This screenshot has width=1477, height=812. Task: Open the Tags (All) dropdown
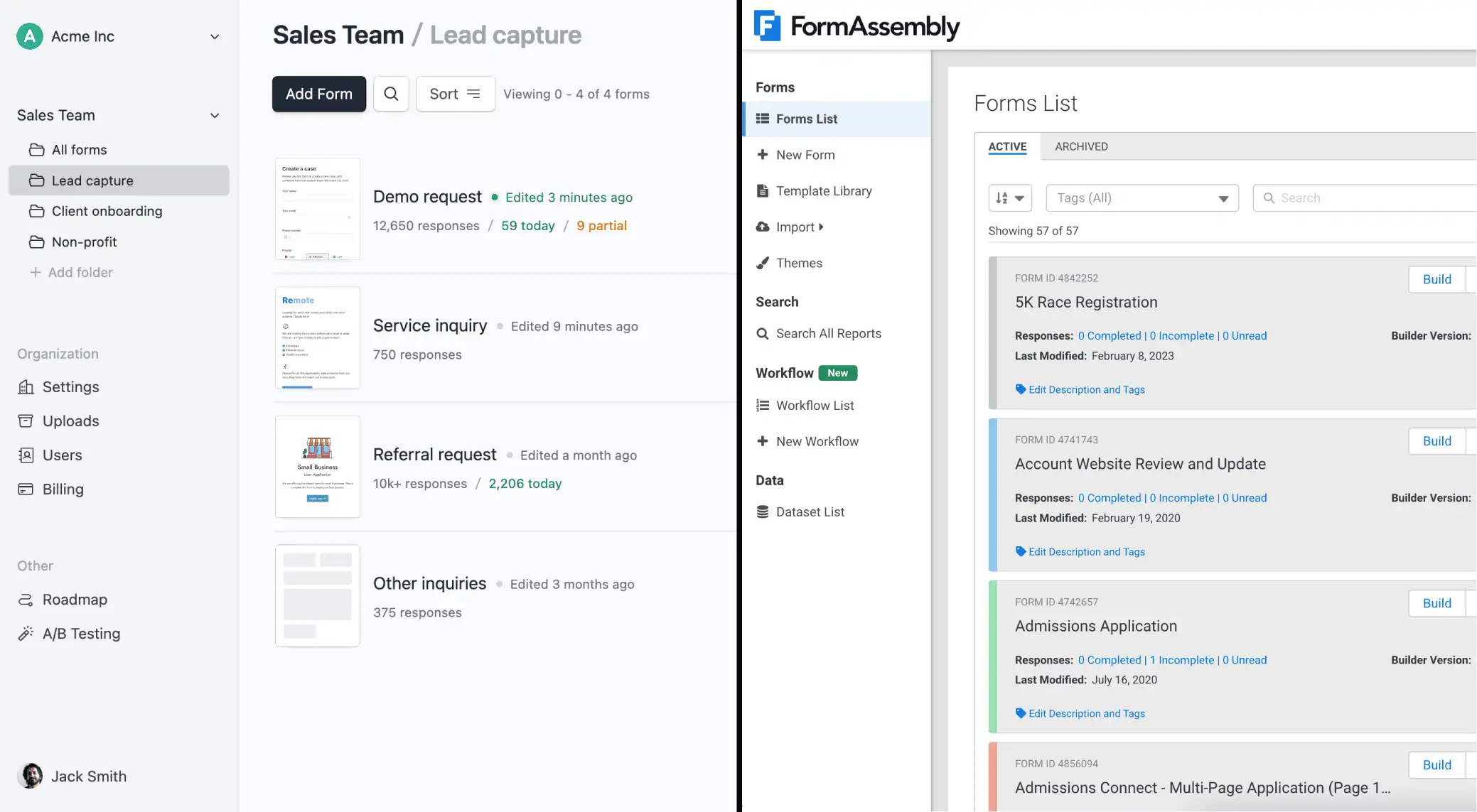[x=1142, y=198]
